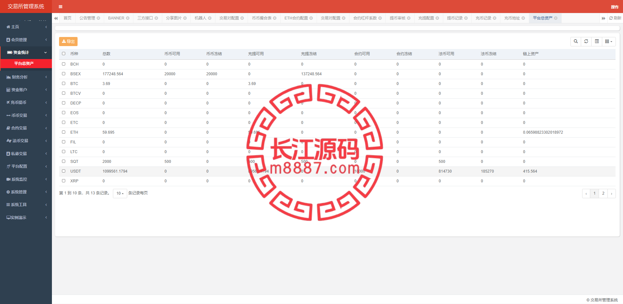Check the EOS row checkbox
Viewport: 623px width, 304px height.
pos(64,113)
